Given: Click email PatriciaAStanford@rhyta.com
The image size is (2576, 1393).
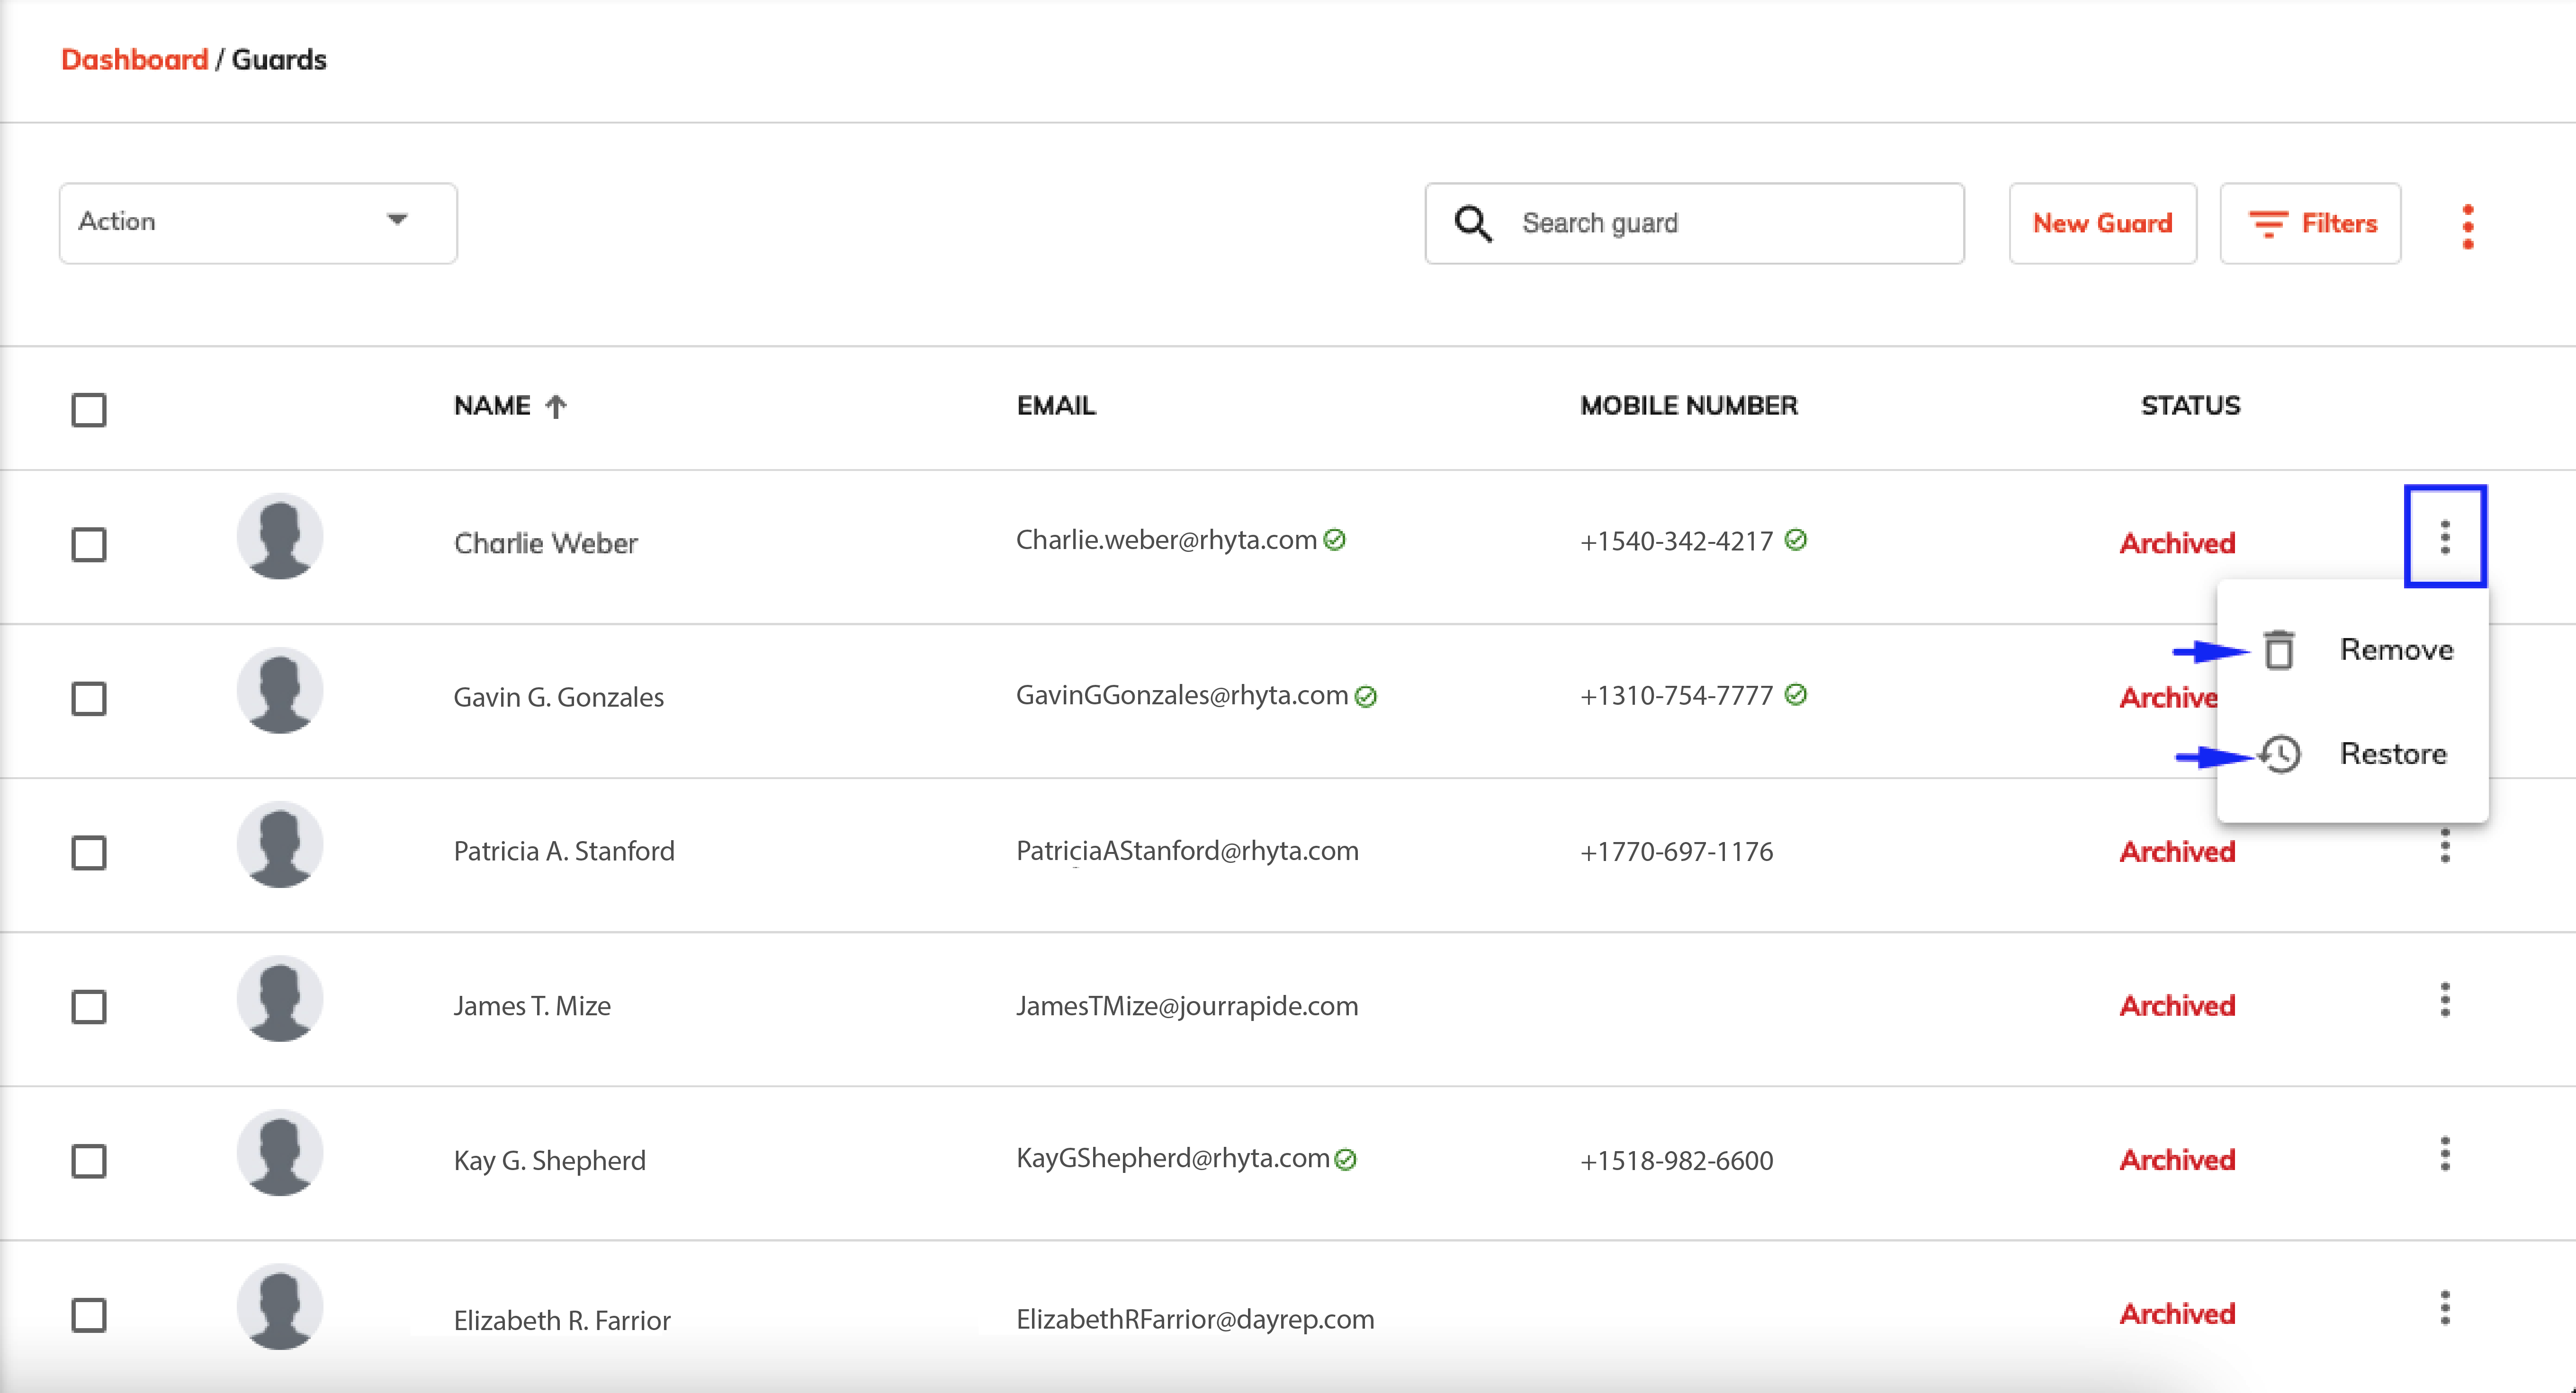Looking at the screenshot, I should tap(1187, 851).
